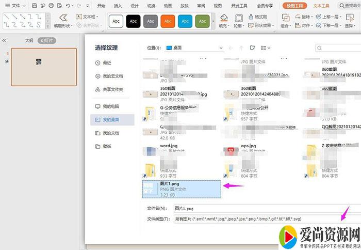The width and height of the screenshot is (361, 250).
Task: Click the Save icon in title bar
Action: coord(34,6)
